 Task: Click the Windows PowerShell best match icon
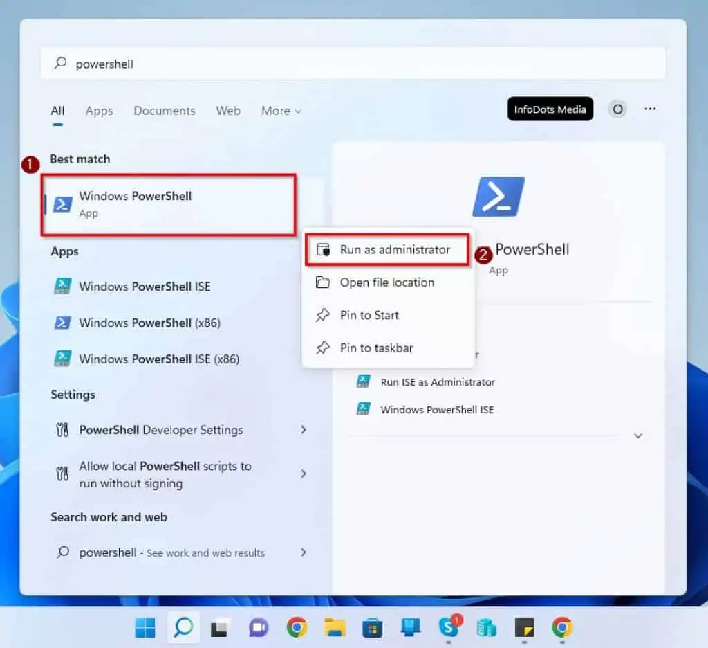tap(62, 204)
